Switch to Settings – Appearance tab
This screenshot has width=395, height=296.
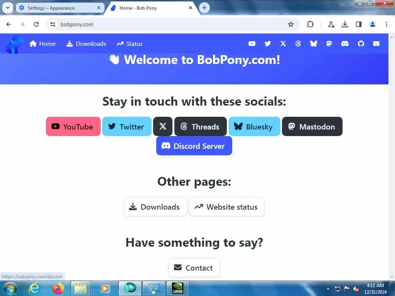point(60,8)
